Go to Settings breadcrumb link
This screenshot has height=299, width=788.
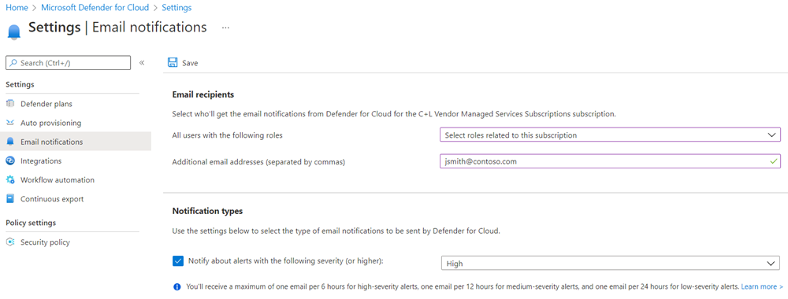[177, 8]
